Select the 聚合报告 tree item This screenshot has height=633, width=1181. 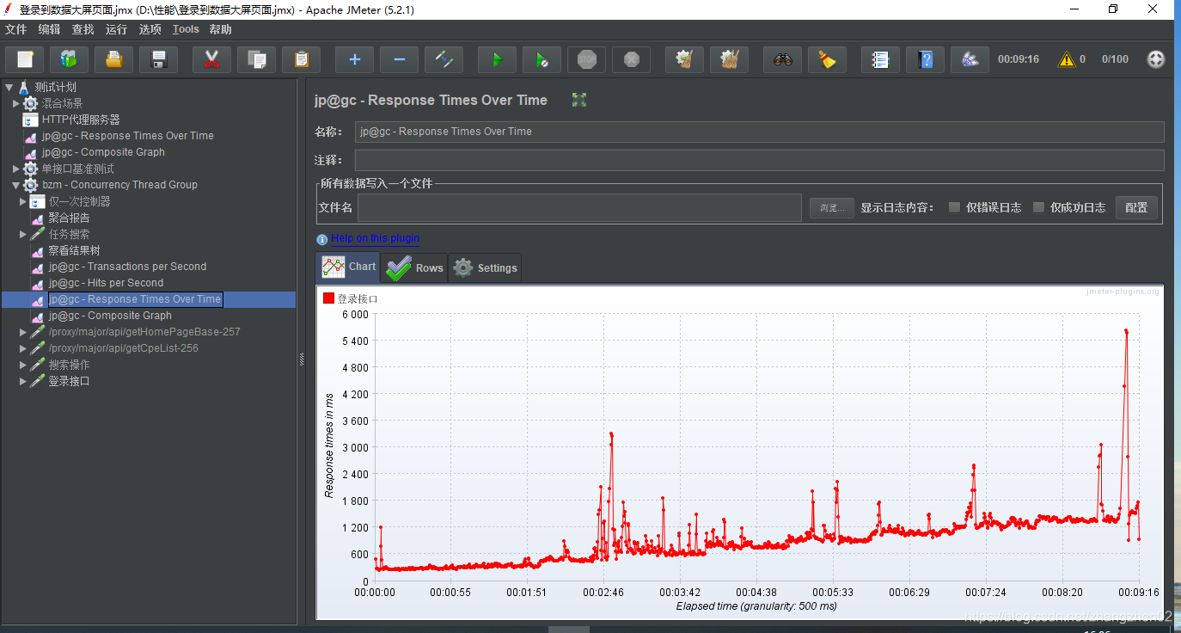pos(69,218)
